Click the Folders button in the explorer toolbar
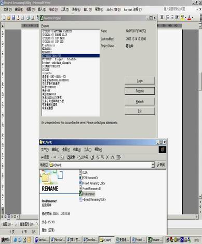202x244 pixels. (x=83, y=157)
